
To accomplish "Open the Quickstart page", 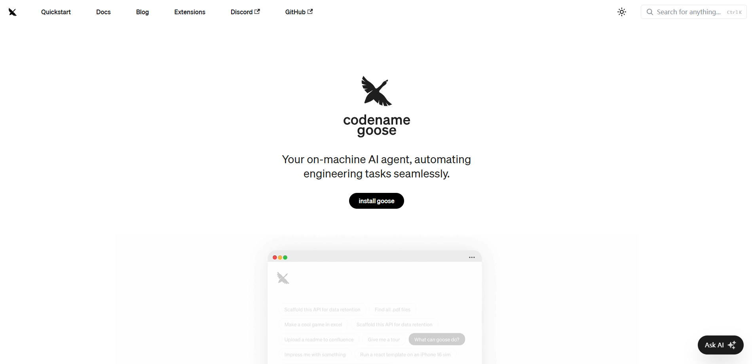I will click(56, 12).
